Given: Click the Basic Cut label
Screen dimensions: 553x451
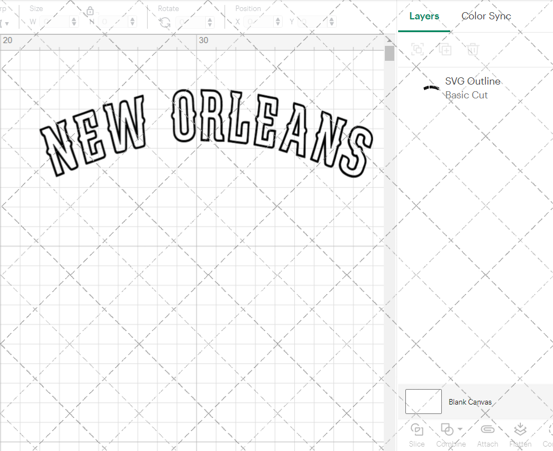Looking at the screenshot, I should click(x=466, y=95).
